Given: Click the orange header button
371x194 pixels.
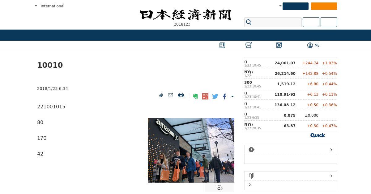Looking at the screenshot, I should click(x=324, y=6).
